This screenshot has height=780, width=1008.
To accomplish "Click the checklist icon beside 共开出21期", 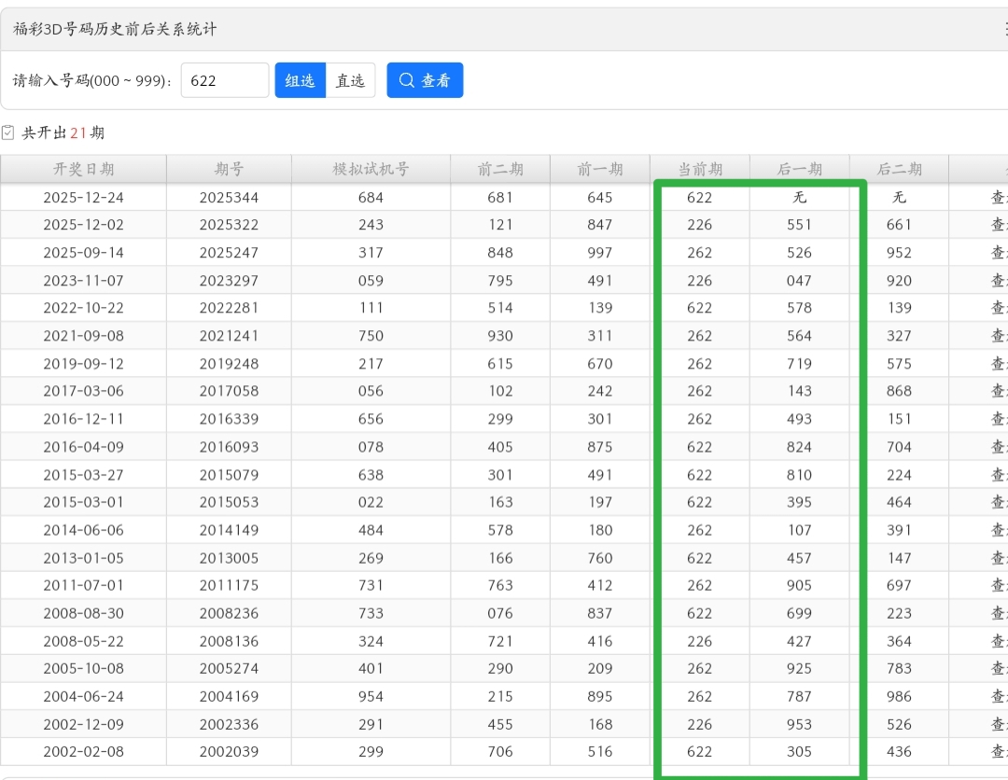I will click(8, 133).
